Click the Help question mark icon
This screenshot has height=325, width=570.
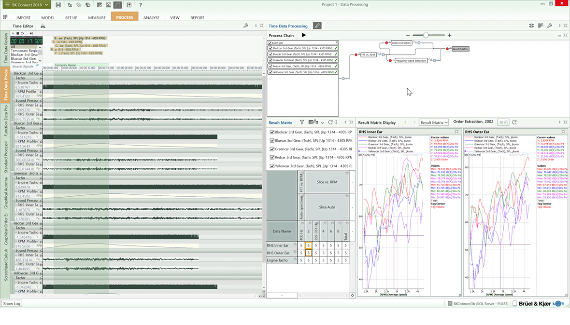[x=140, y=5]
